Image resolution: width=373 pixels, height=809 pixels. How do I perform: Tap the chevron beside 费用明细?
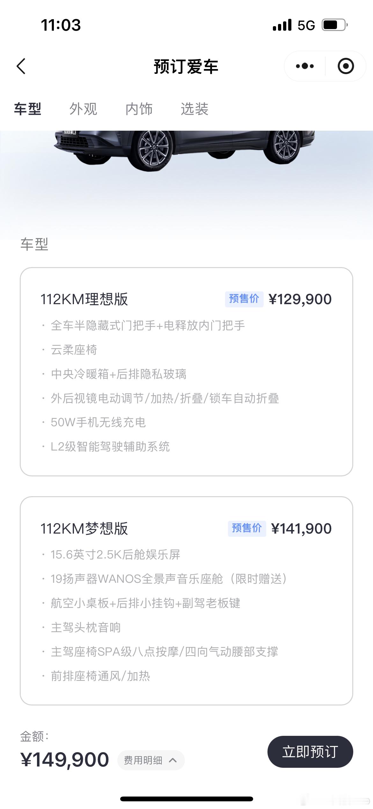click(x=173, y=760)
